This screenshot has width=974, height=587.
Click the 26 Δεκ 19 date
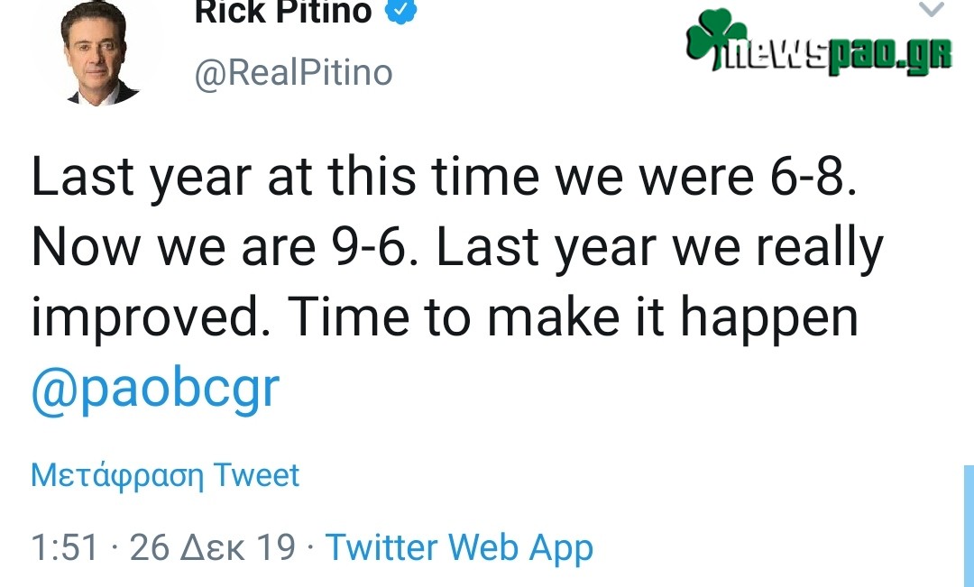213,547
